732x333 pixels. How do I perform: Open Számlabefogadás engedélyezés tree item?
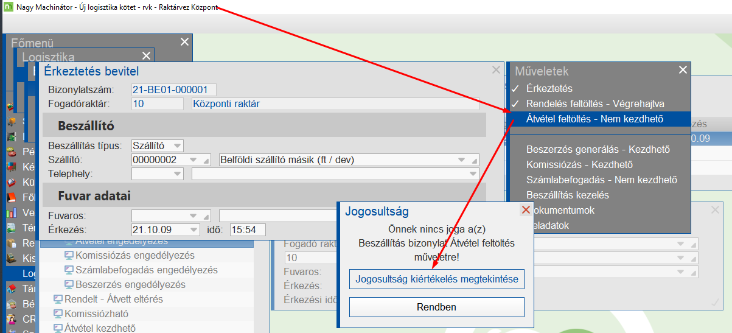coord(146,270)
